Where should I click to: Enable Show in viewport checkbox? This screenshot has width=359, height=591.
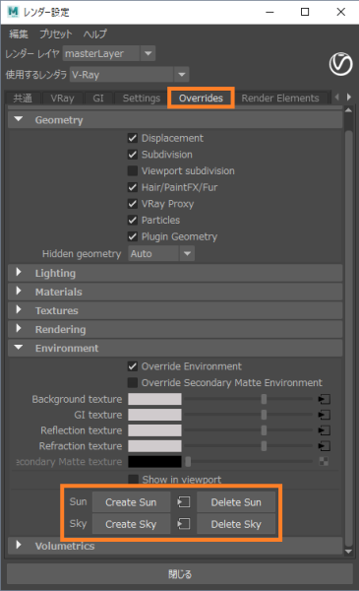pos(133,480)
